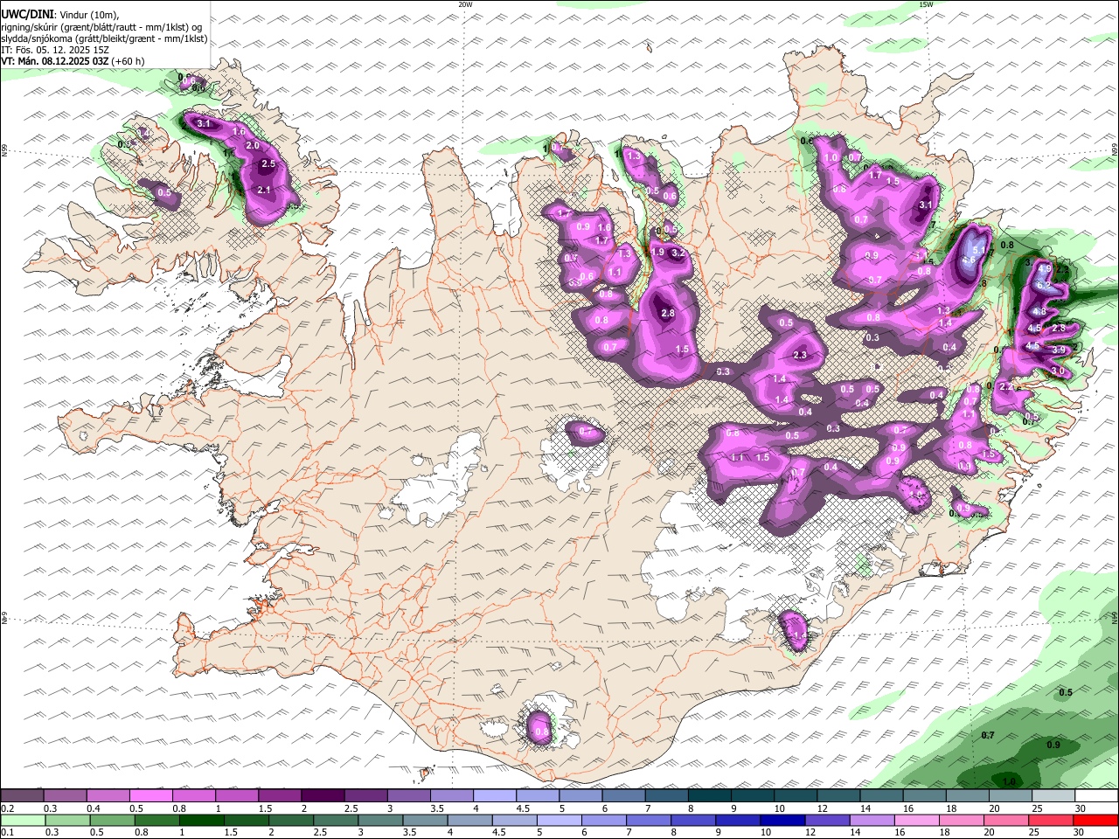Click the medium green 0.8 rain legend swatch
This screenshot has width=1119, height=839.
pos(157,820)
